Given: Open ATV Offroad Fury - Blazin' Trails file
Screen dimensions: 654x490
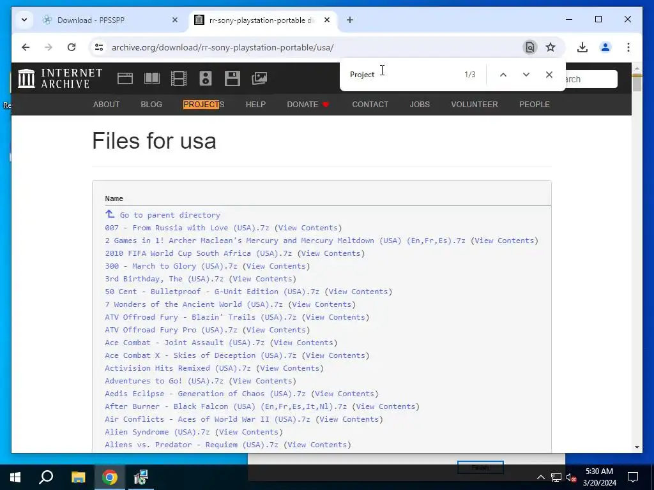Looking at the screenshot, I should point(201,317).
